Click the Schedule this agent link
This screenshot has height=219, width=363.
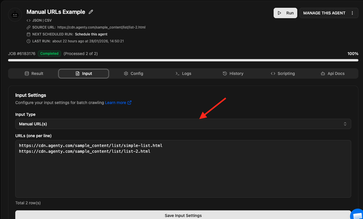click(x=91, y=34)
